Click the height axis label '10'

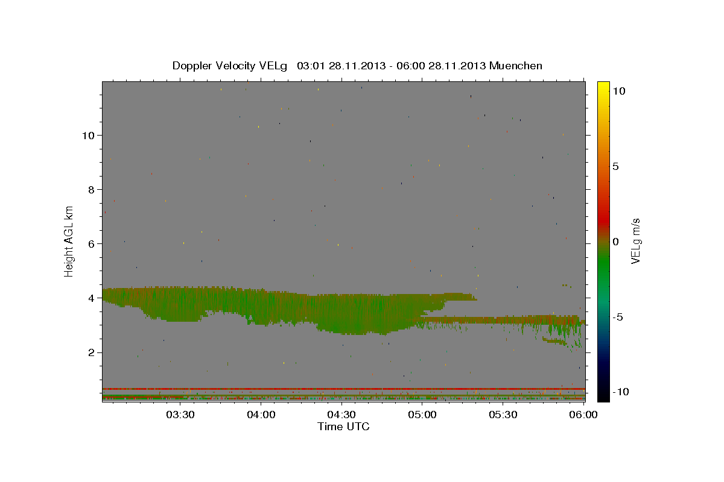click(88, 135)
